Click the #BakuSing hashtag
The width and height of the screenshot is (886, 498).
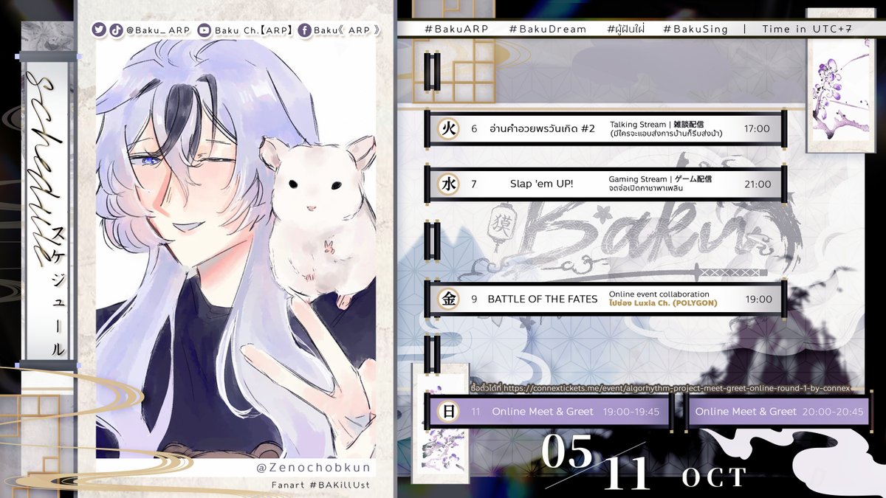(x=695, y=29)
